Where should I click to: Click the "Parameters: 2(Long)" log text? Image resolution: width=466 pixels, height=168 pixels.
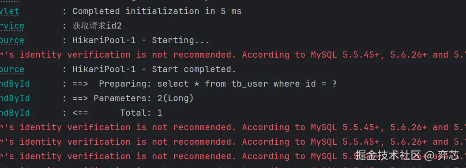(x=143, y=99)
